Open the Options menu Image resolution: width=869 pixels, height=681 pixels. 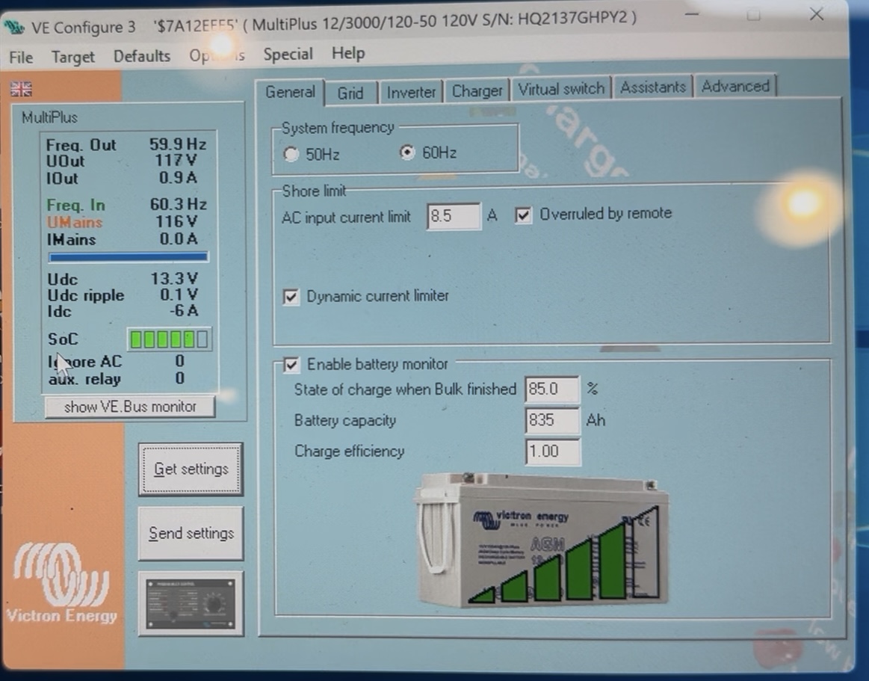(x=217, y=55)
